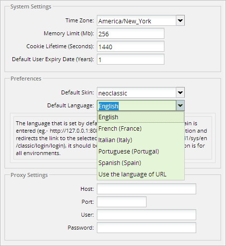Select English from the language list
The image size is (226, 246).
click(141, 117)
